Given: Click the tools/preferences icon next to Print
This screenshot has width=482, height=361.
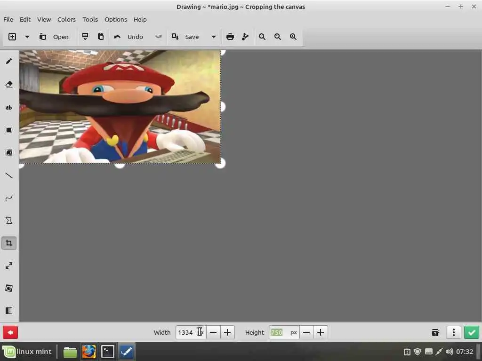Looking at the screenshot, I should tap(245, 37).
